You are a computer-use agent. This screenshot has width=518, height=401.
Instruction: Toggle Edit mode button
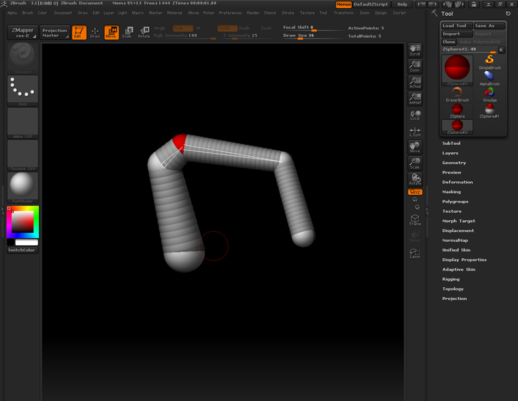(79, 33)
